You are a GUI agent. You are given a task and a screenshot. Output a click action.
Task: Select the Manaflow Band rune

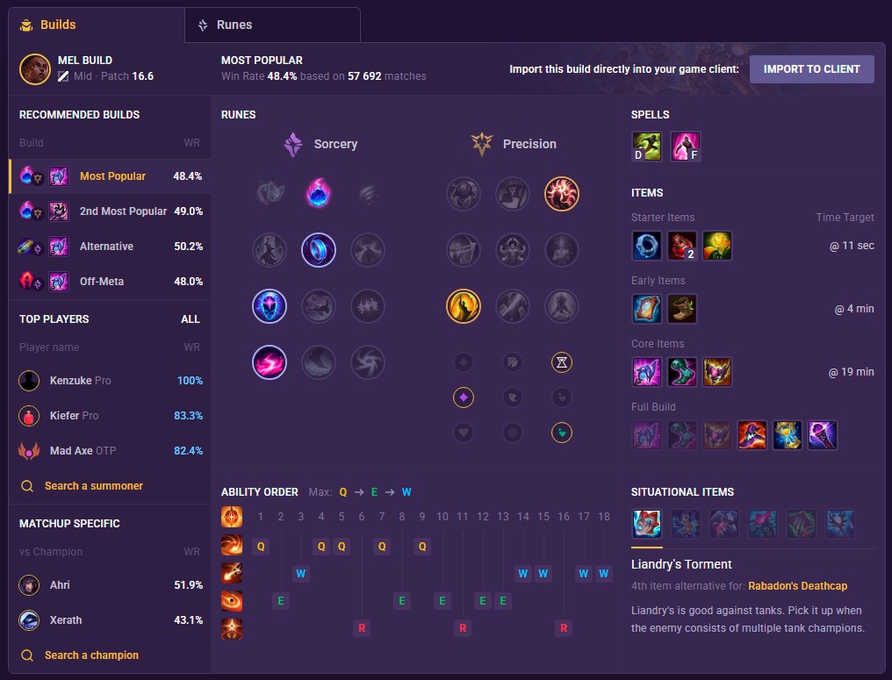[x=319, y=249]
